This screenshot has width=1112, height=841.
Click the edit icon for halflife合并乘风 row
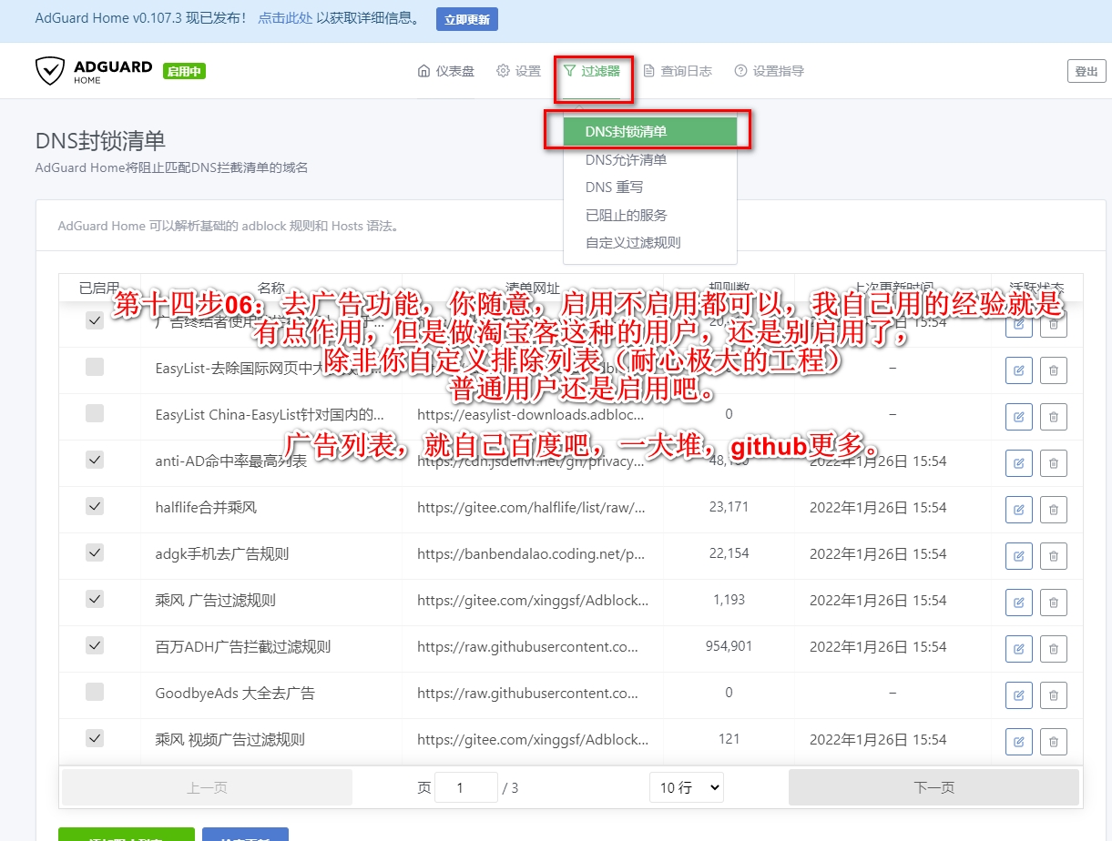[1018, 508]
